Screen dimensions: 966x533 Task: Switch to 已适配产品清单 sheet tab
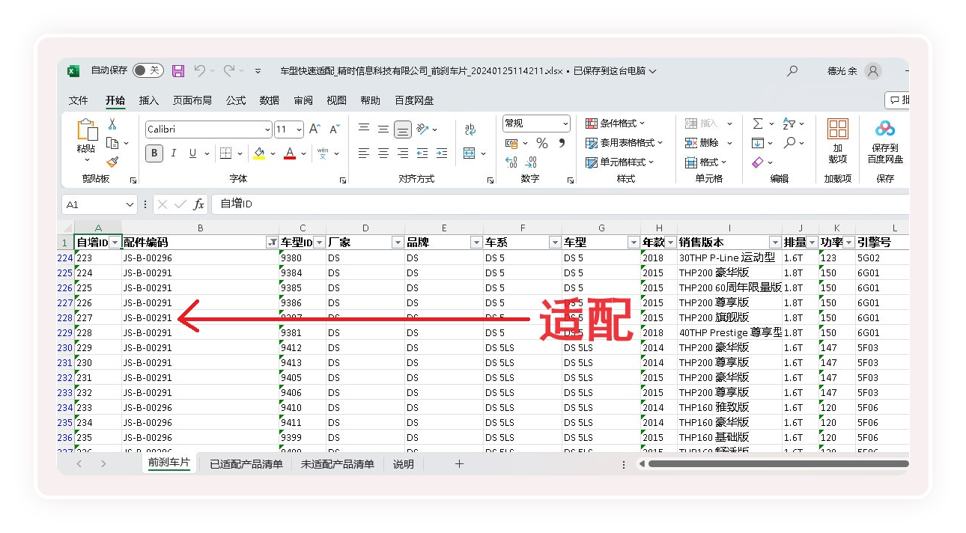(246, 464)
